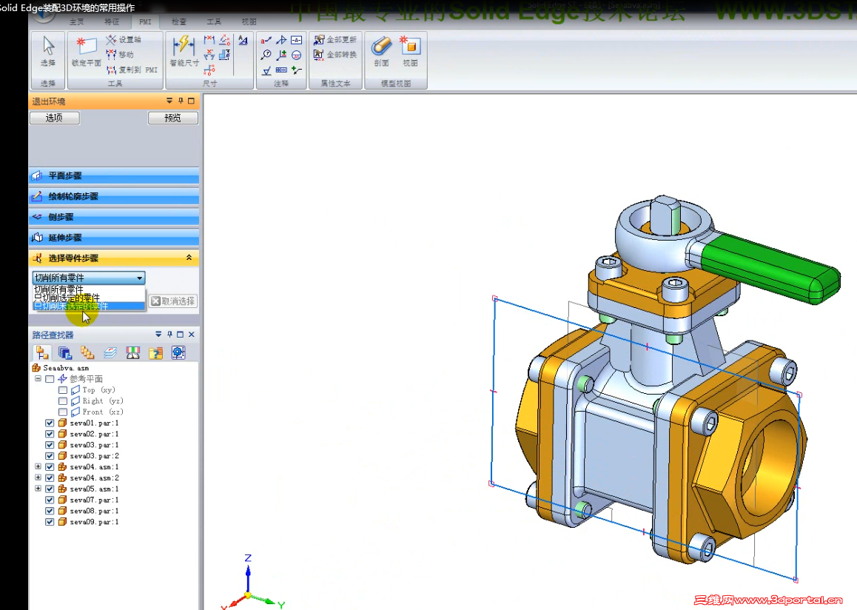Expand the seva04.asm:1 tree node

pos(38,467)
